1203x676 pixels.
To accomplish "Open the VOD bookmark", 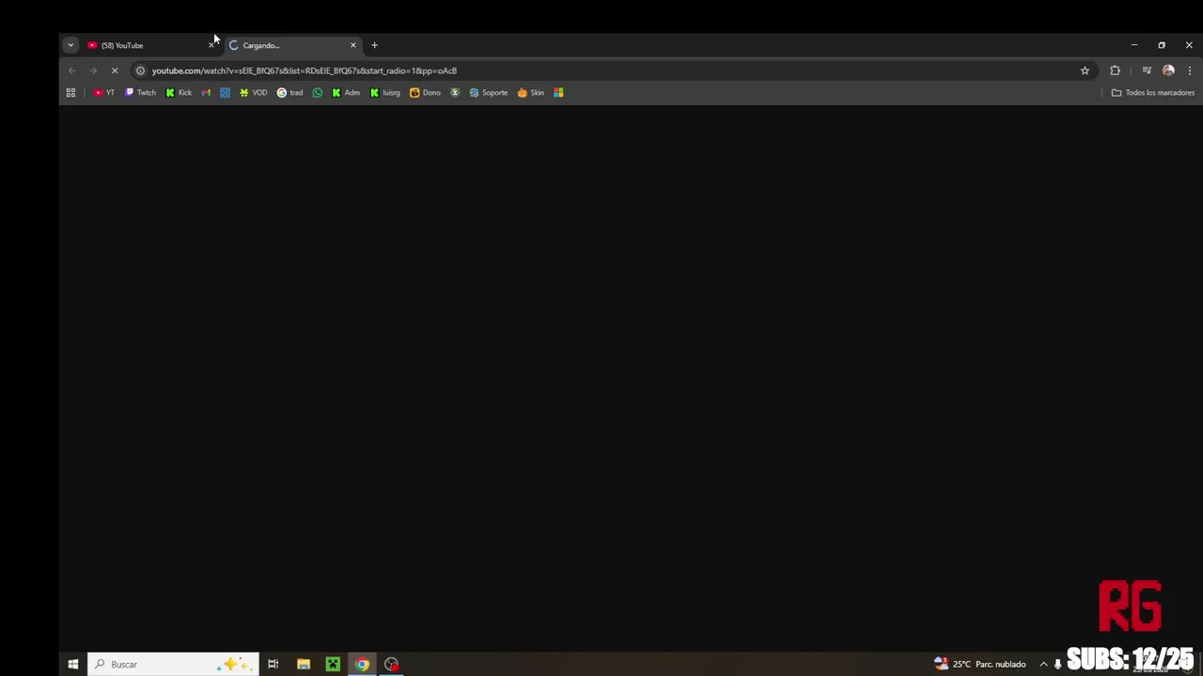I will click(x=254, y=92).
